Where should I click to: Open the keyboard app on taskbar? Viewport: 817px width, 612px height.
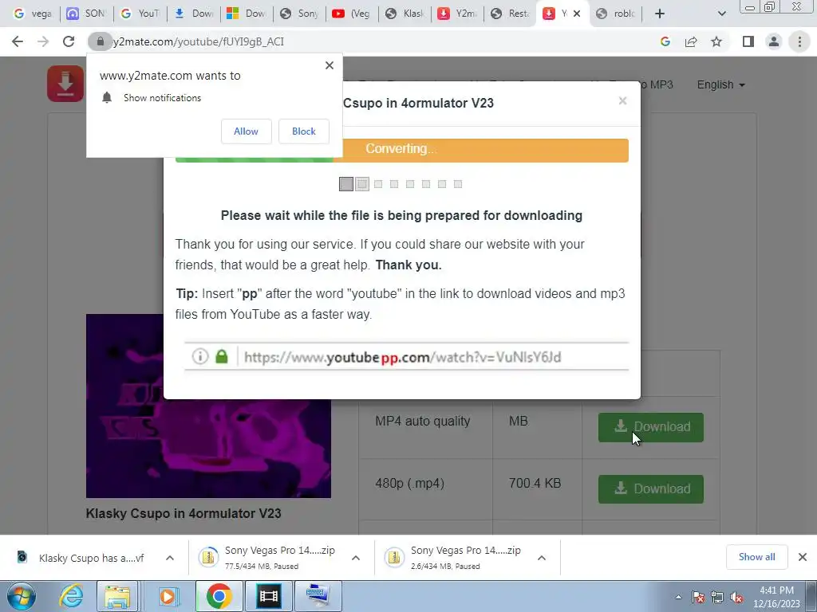[x=318, y=596]
